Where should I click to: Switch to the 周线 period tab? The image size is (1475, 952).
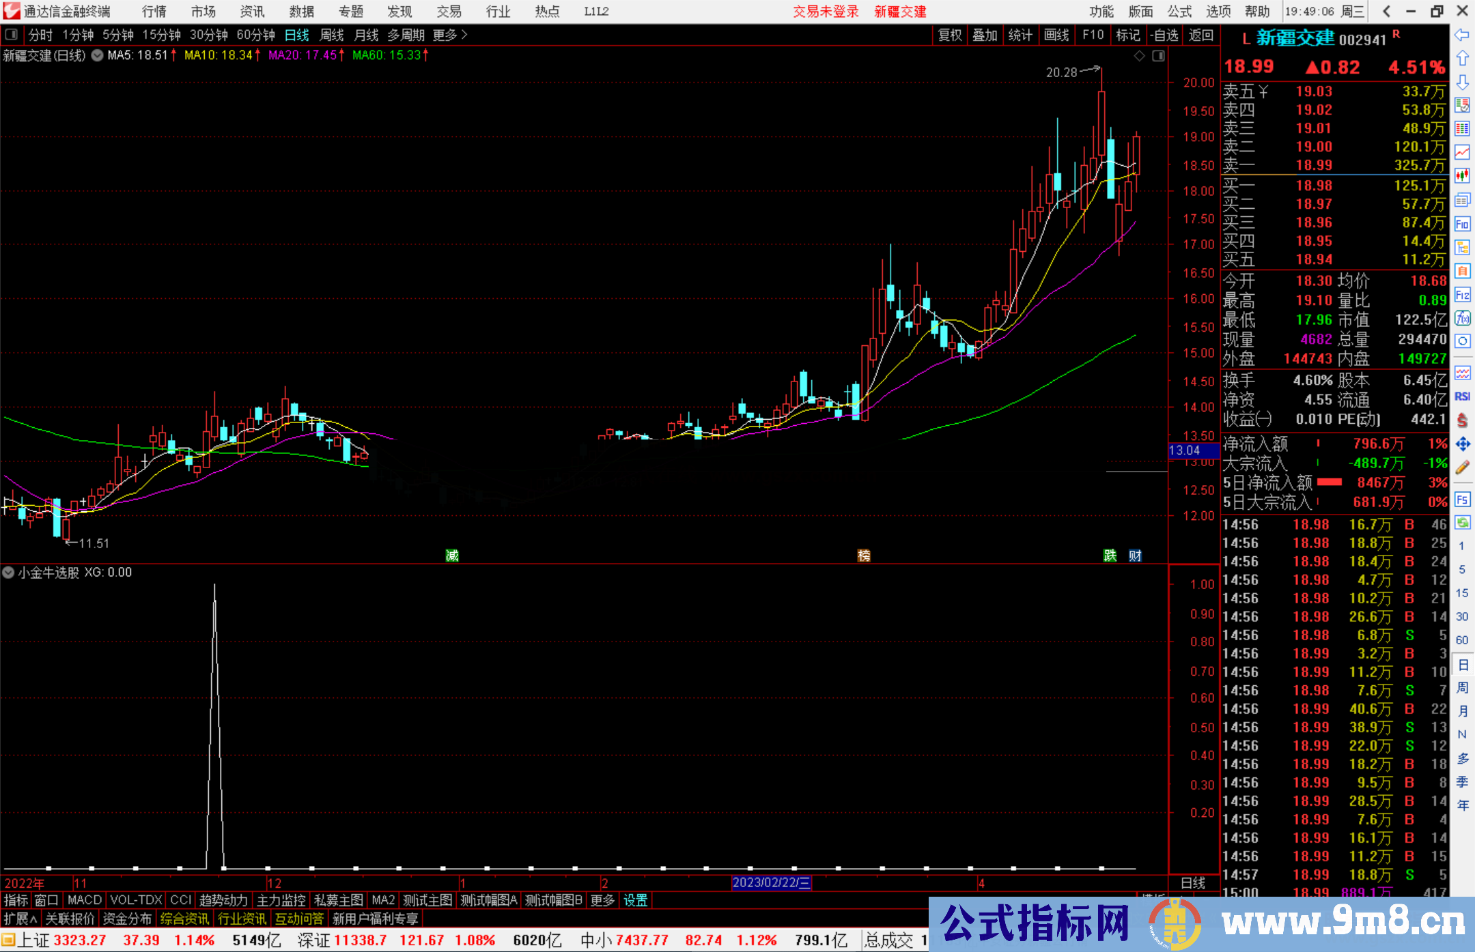pyautogui.click(x=332, y=35)
